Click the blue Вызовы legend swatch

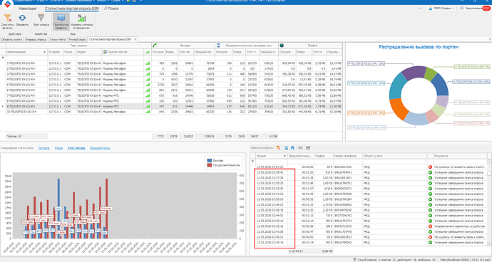pyautogui.click(x=210, y=160)
